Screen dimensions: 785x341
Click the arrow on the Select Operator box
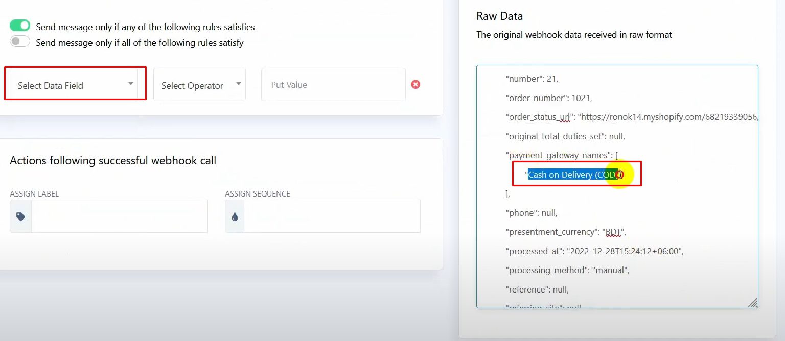coord(239,84)
